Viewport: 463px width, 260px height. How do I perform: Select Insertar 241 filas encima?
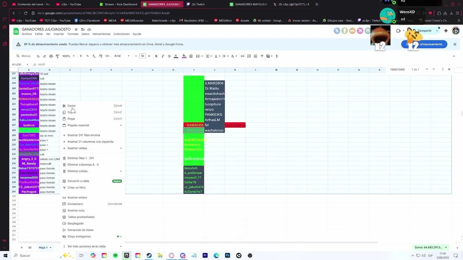pyautogui.click(x=92, y=135)
